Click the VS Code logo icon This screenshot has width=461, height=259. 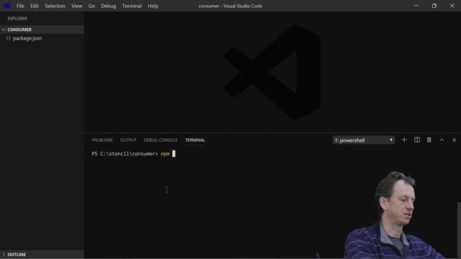coord(7,6)
